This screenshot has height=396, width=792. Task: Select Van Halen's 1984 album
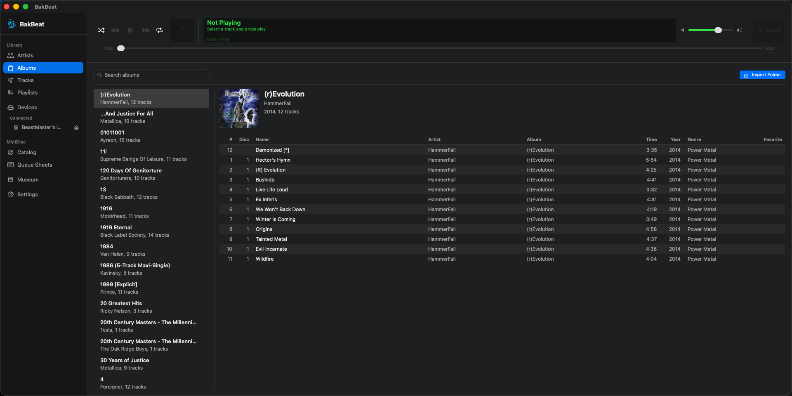click(151, 250)
